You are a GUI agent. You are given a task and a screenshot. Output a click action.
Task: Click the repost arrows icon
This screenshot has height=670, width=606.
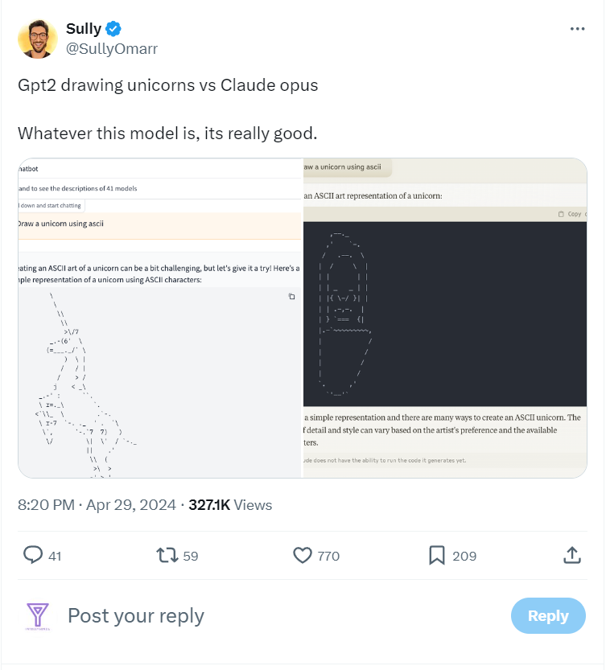(x=167, y=555)
